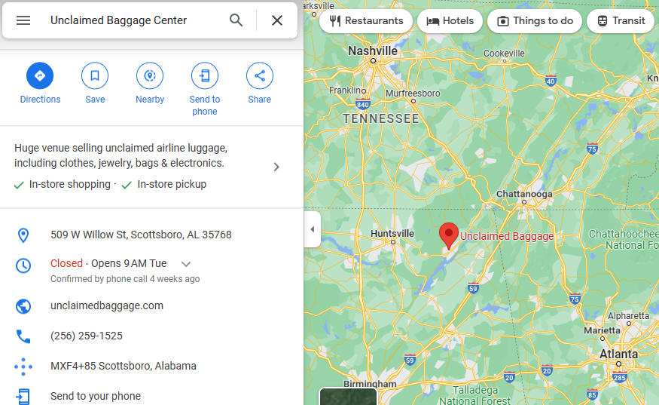659x405 pixels.
Task: Open the hamburger main menu
Action: (23, 20)
